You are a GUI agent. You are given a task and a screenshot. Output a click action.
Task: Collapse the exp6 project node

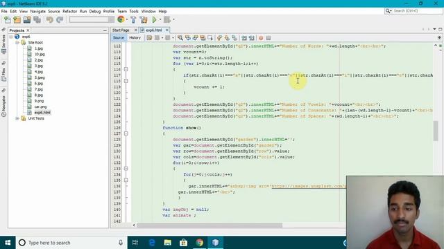point(11,37)
